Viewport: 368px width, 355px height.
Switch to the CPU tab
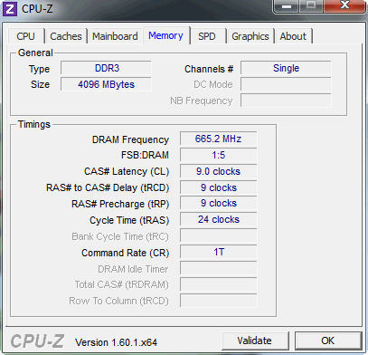pos(26,36)
